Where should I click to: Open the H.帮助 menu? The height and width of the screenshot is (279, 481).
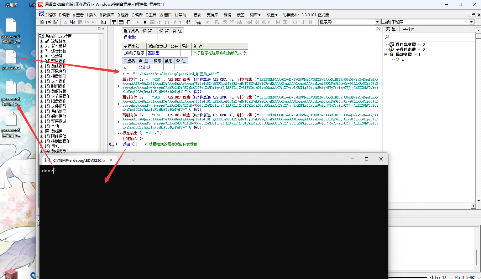180,15
